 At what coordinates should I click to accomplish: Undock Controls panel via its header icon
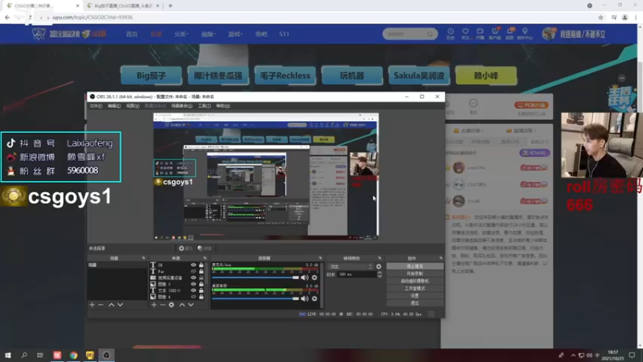[x=440, y=258]
